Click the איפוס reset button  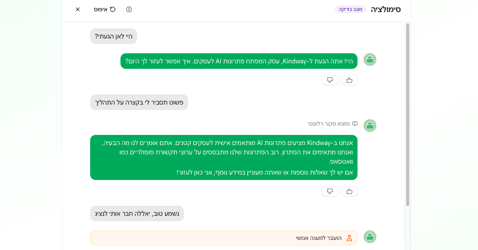[105, 9]
